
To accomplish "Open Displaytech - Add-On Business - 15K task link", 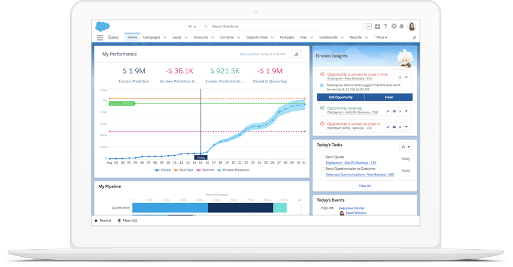I will coord(351,162).
